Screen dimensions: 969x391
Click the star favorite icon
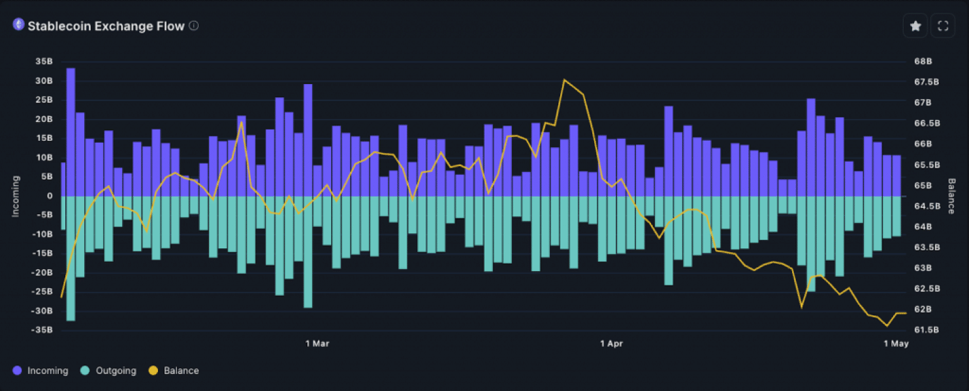point(915,26)
